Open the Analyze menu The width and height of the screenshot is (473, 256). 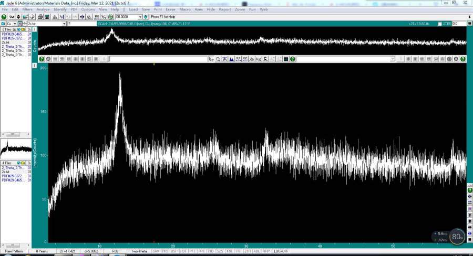click(43, 9)
